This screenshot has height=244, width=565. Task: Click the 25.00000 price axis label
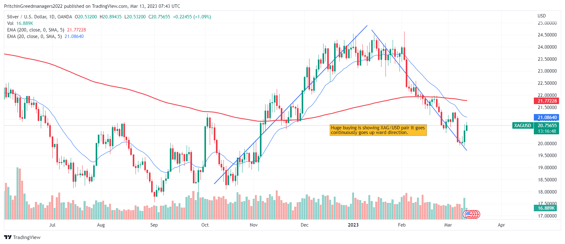[547, 23]
